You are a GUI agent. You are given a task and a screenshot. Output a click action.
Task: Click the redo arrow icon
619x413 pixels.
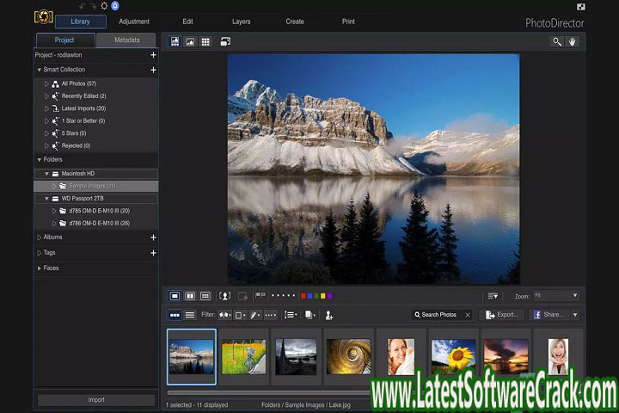(x=93, y=6)
